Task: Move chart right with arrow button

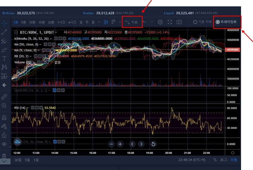Action: 141,144
